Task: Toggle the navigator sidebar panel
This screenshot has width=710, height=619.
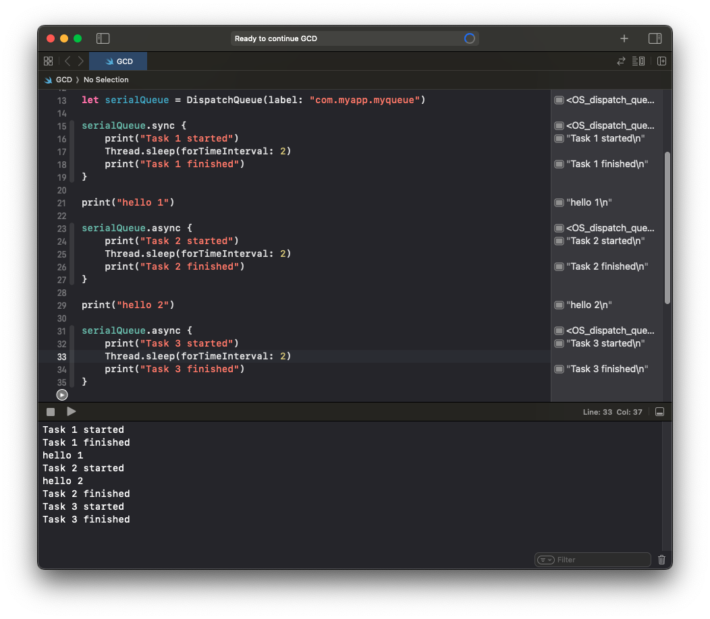Action: coord(103,38)
